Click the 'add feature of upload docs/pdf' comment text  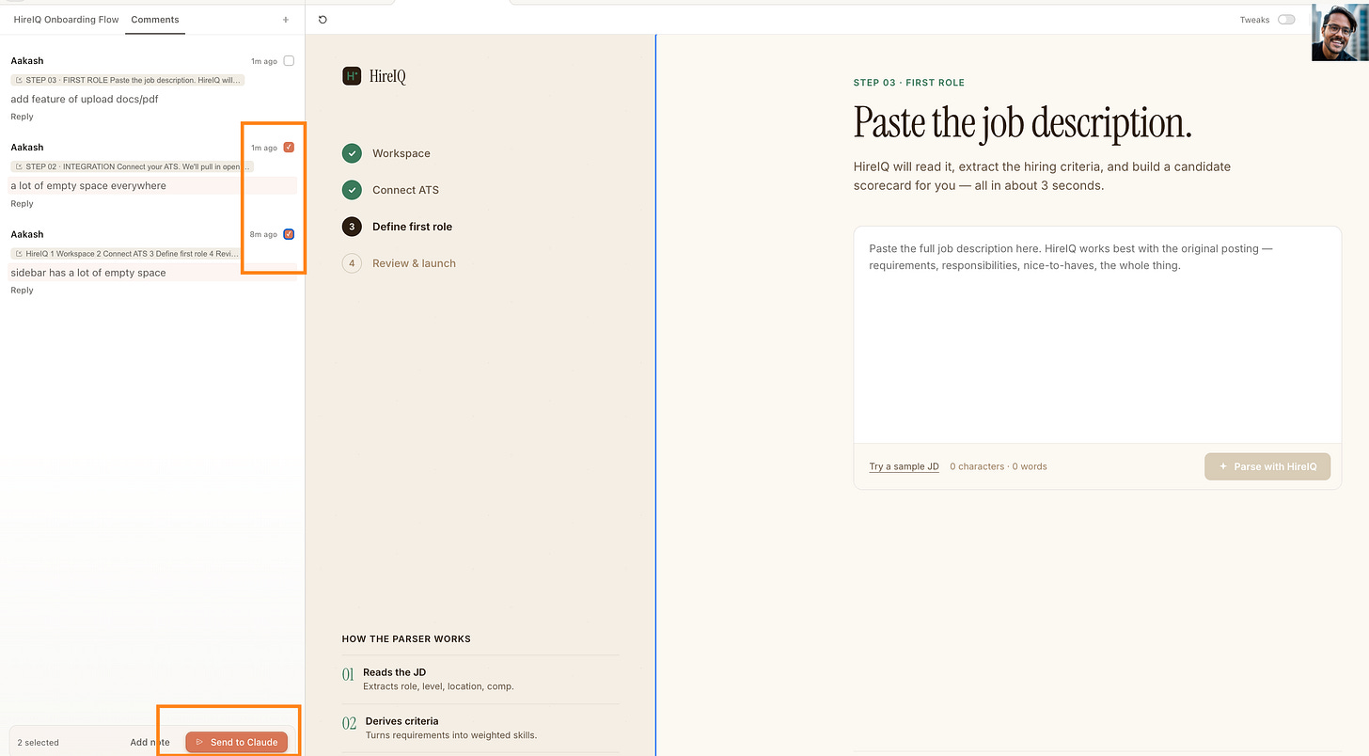click(x=85, y=99)
